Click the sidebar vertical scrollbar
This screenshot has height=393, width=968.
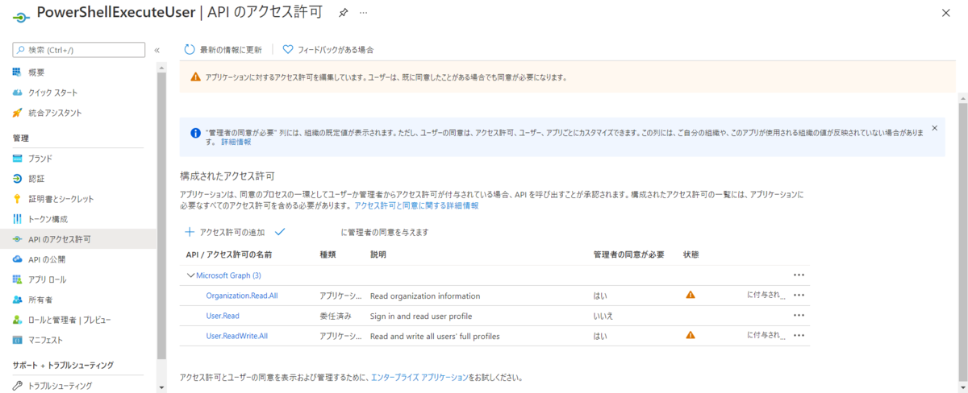click(162, 217)
